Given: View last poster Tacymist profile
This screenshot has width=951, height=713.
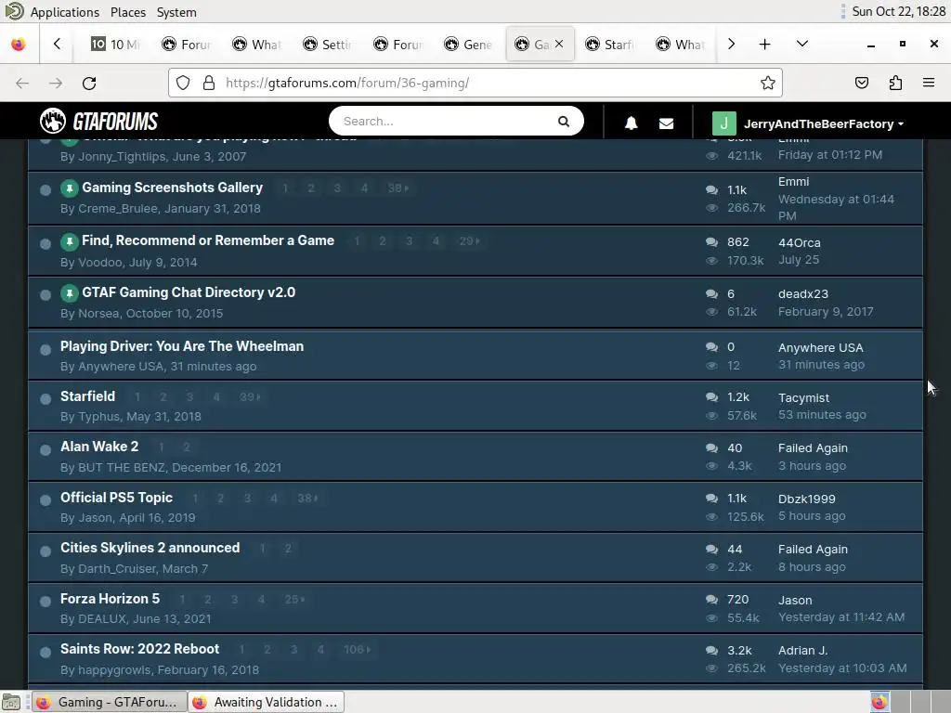Looking at the screenshot, I should pyautogui.click(x=803, y=398).
